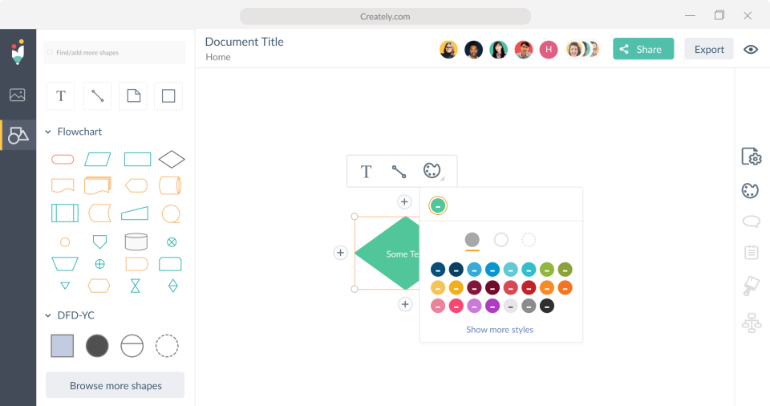Select the solid gray fill style option
770x406 pixels.
click(472, 240)
